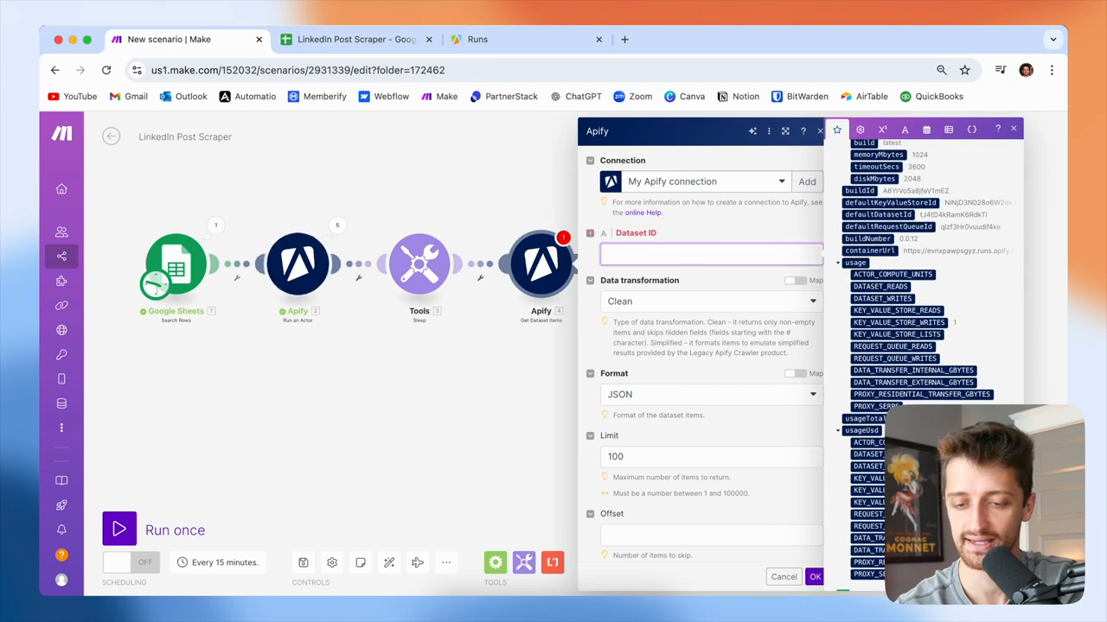Open the My Apify connection dropdown
This screenshot has height=622, width=1107.
(x=695, y=181)
